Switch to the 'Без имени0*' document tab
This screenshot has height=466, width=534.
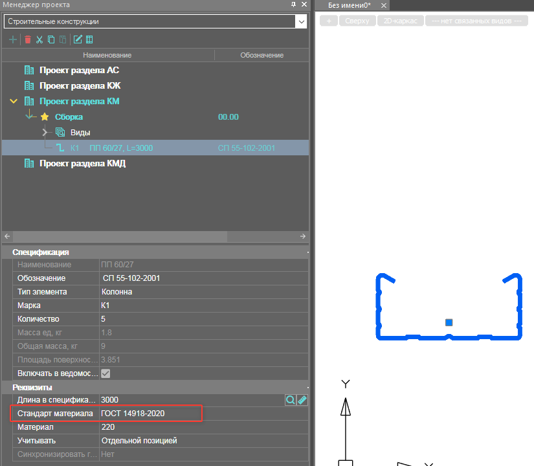coord(350,5)
